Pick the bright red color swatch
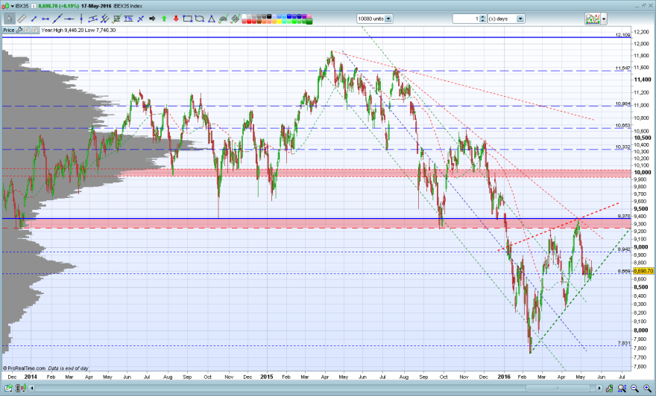Image resolution: width=656 pixels, height=396 pixels. click(x=249, y=22)
